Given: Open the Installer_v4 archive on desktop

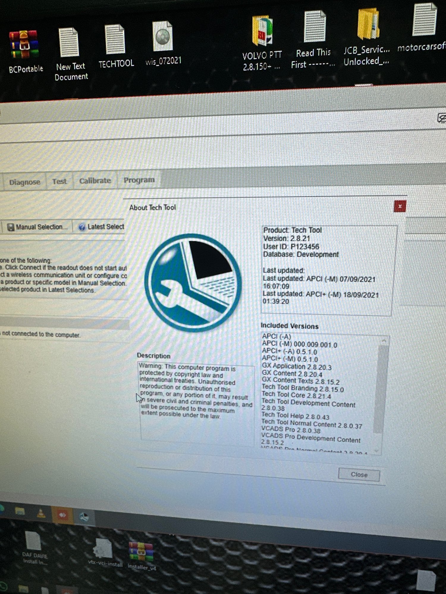Looking at the screenshot, I should 142,556.
